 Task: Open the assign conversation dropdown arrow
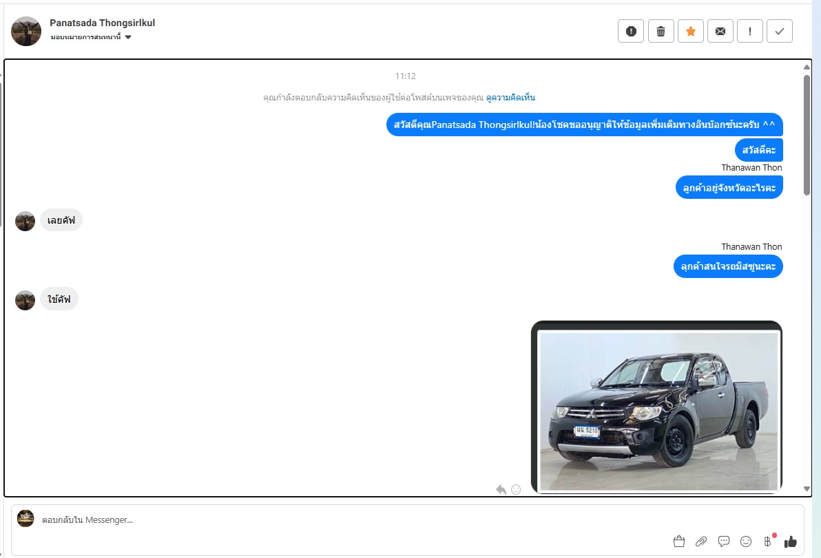tap(128, 37)
